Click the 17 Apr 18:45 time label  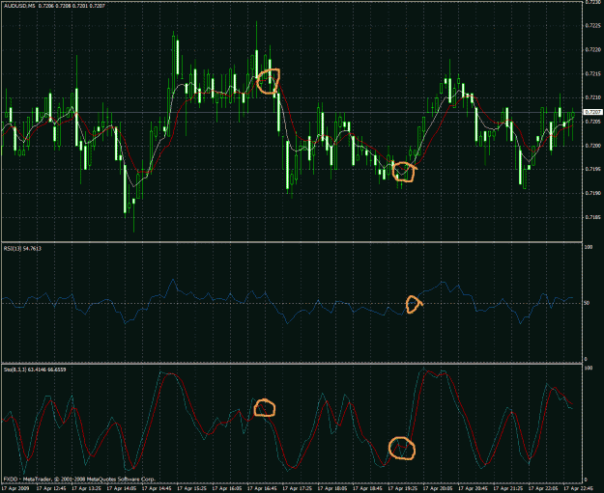pos(368,489)
